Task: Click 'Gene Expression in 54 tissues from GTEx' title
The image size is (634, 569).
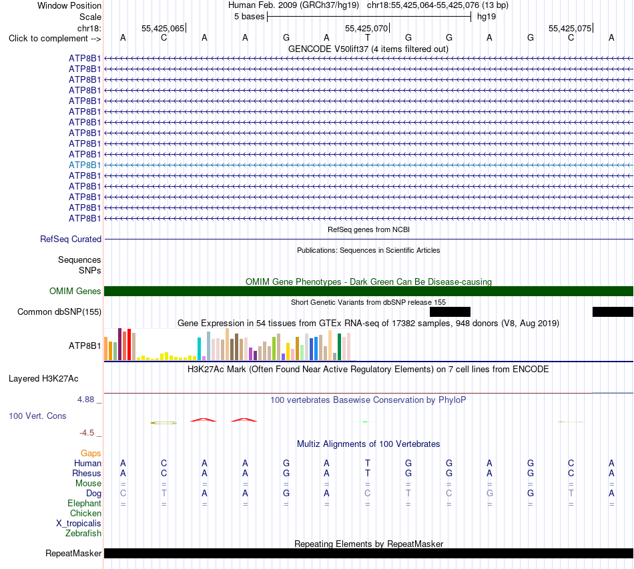Action: click(368, 324)
